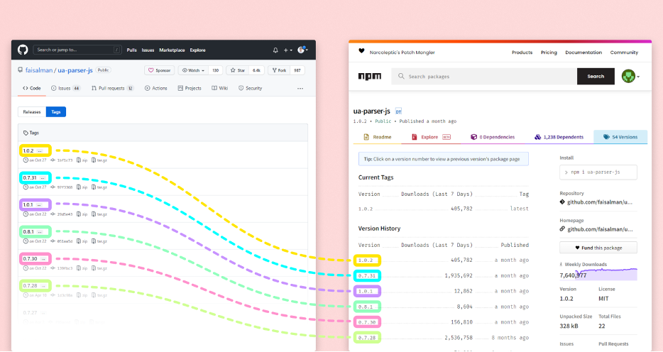
Task: Open the repo tabs overflow ellipsis menu
Action: [300, 88]
